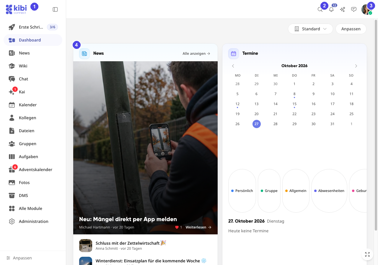378x265 pixels.
Task: Open Wiki in the sidebar
Action: (x=33, y=66)
